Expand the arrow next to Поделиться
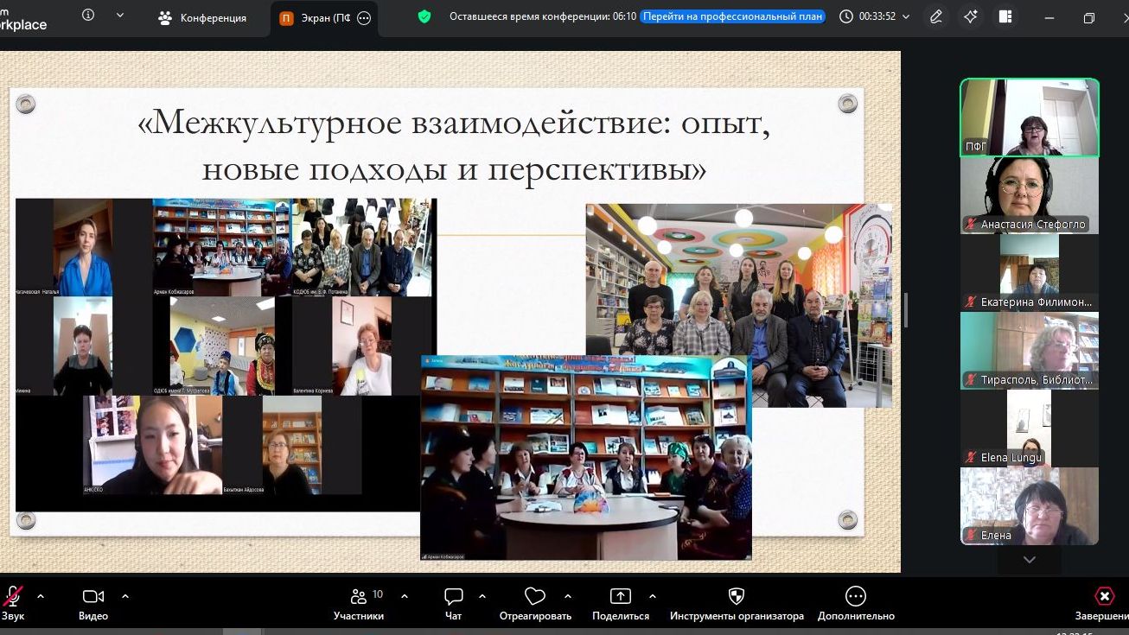 (652, 596)
